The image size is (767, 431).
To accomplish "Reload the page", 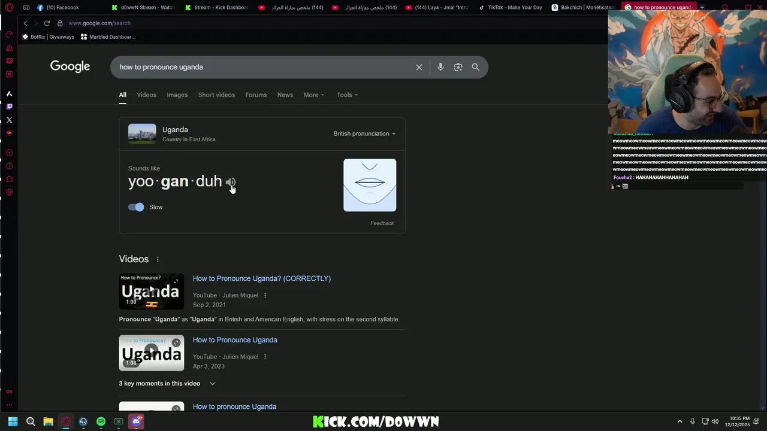I will (x=47, y=23).
